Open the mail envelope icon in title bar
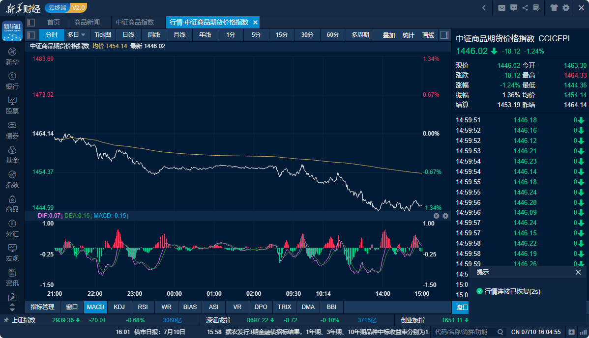589x338 pixels. [x=501, y=8]
